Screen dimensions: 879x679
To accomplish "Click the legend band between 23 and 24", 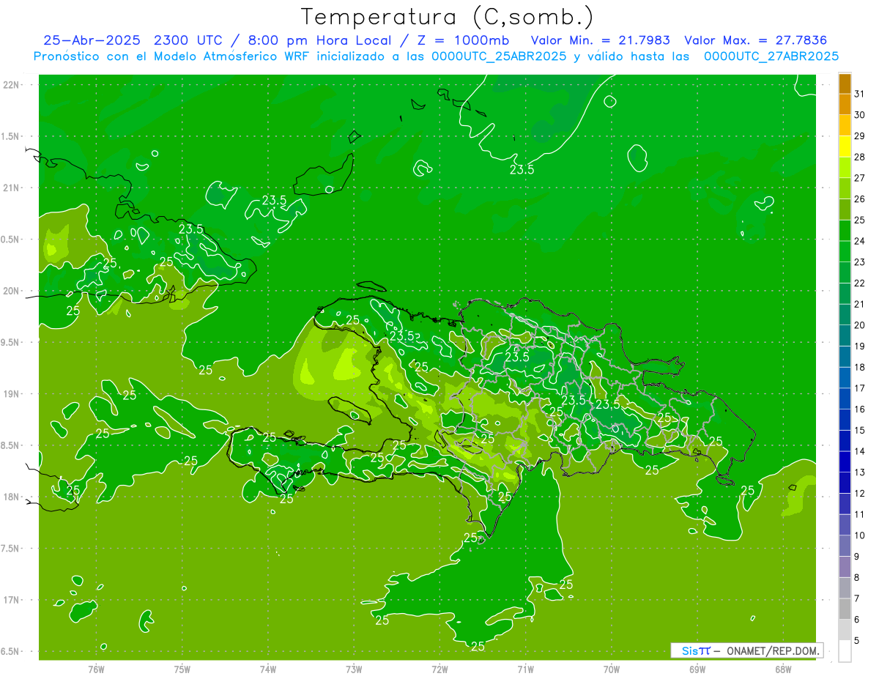I will click(x=845, y=251).
